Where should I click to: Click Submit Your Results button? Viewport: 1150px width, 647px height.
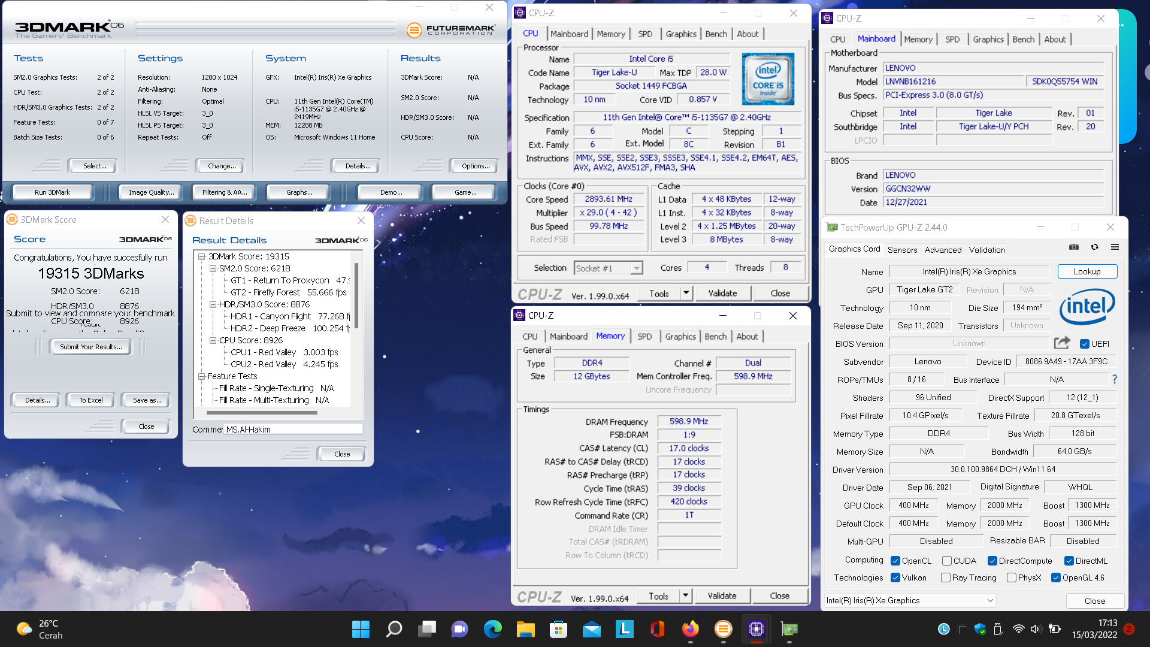pyautogui.click(x=90, y=347)
